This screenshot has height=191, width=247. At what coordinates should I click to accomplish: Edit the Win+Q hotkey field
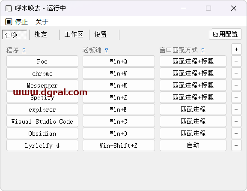(119, 61)
